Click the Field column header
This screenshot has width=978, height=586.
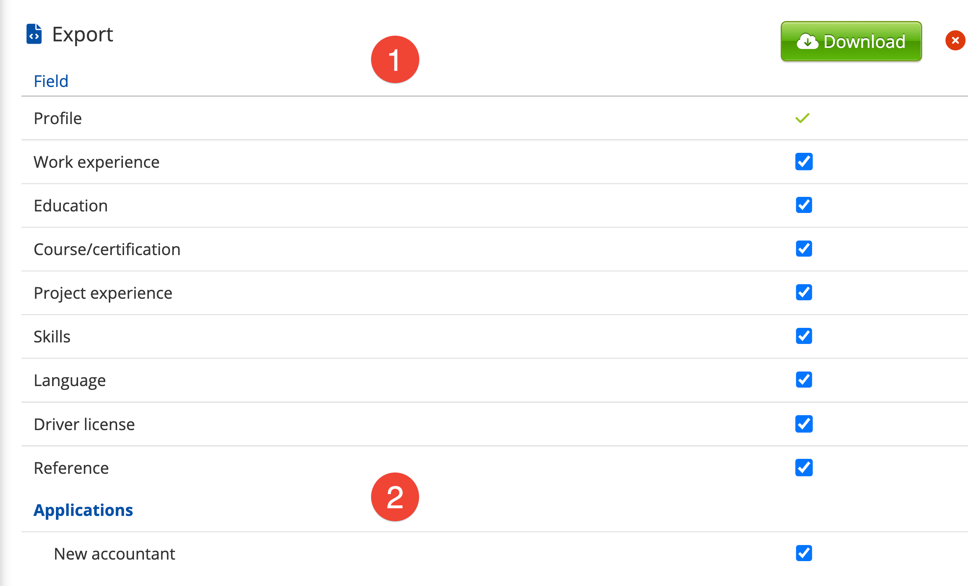tap(51, 81)
